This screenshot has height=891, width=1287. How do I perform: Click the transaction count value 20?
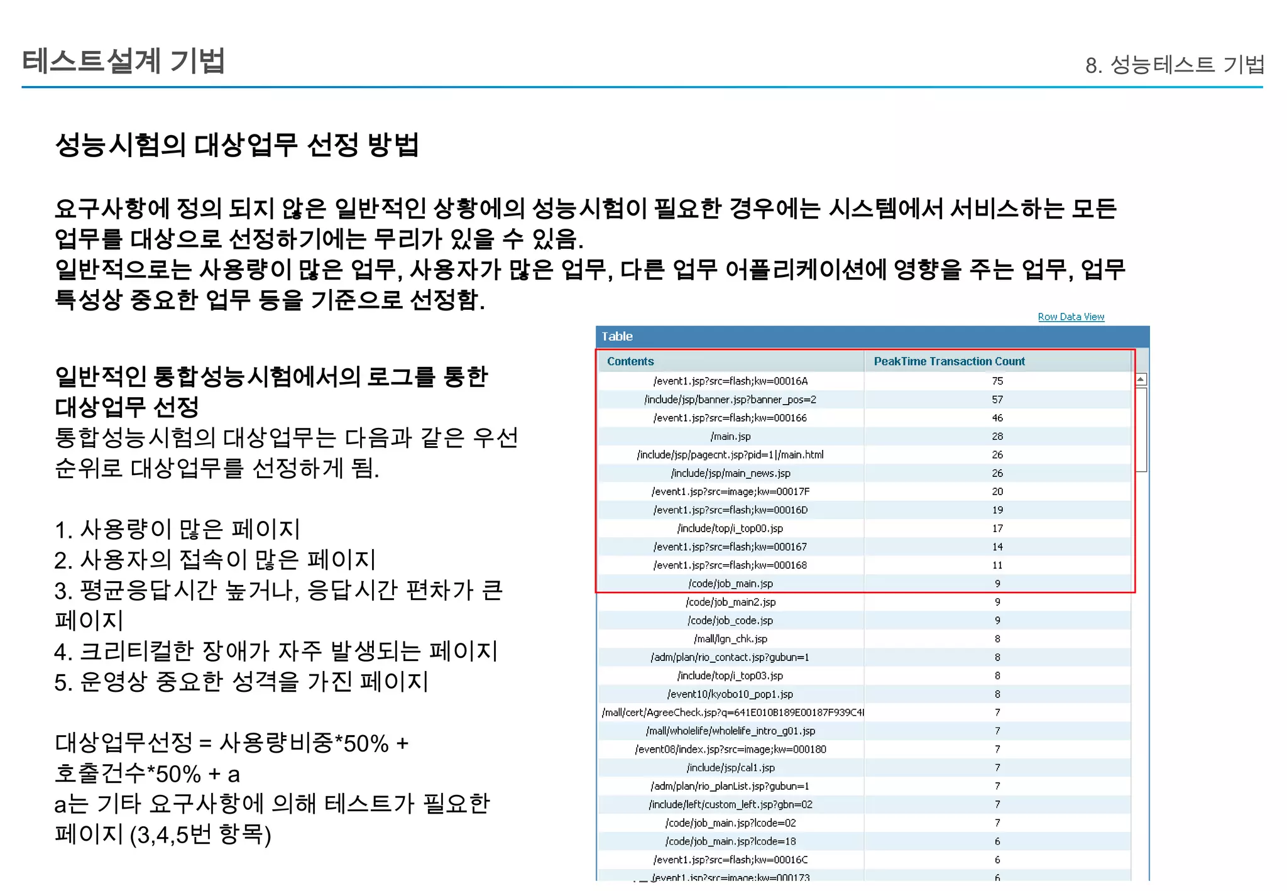997,491
